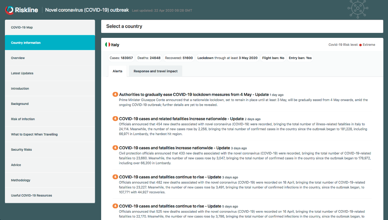The height and width of the screenshot is (220, 388).
Task: Switch to Response and travel impact tab
Action: tap(155, 71)
